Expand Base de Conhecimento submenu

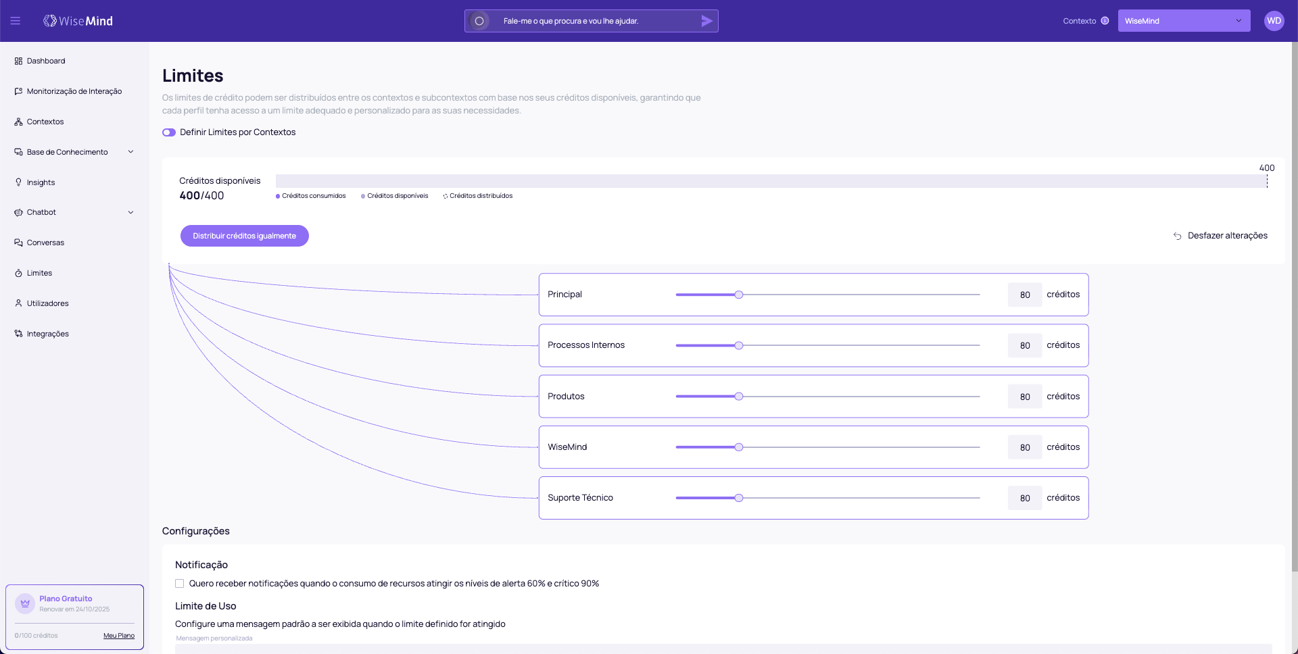[x=130, y=152]
